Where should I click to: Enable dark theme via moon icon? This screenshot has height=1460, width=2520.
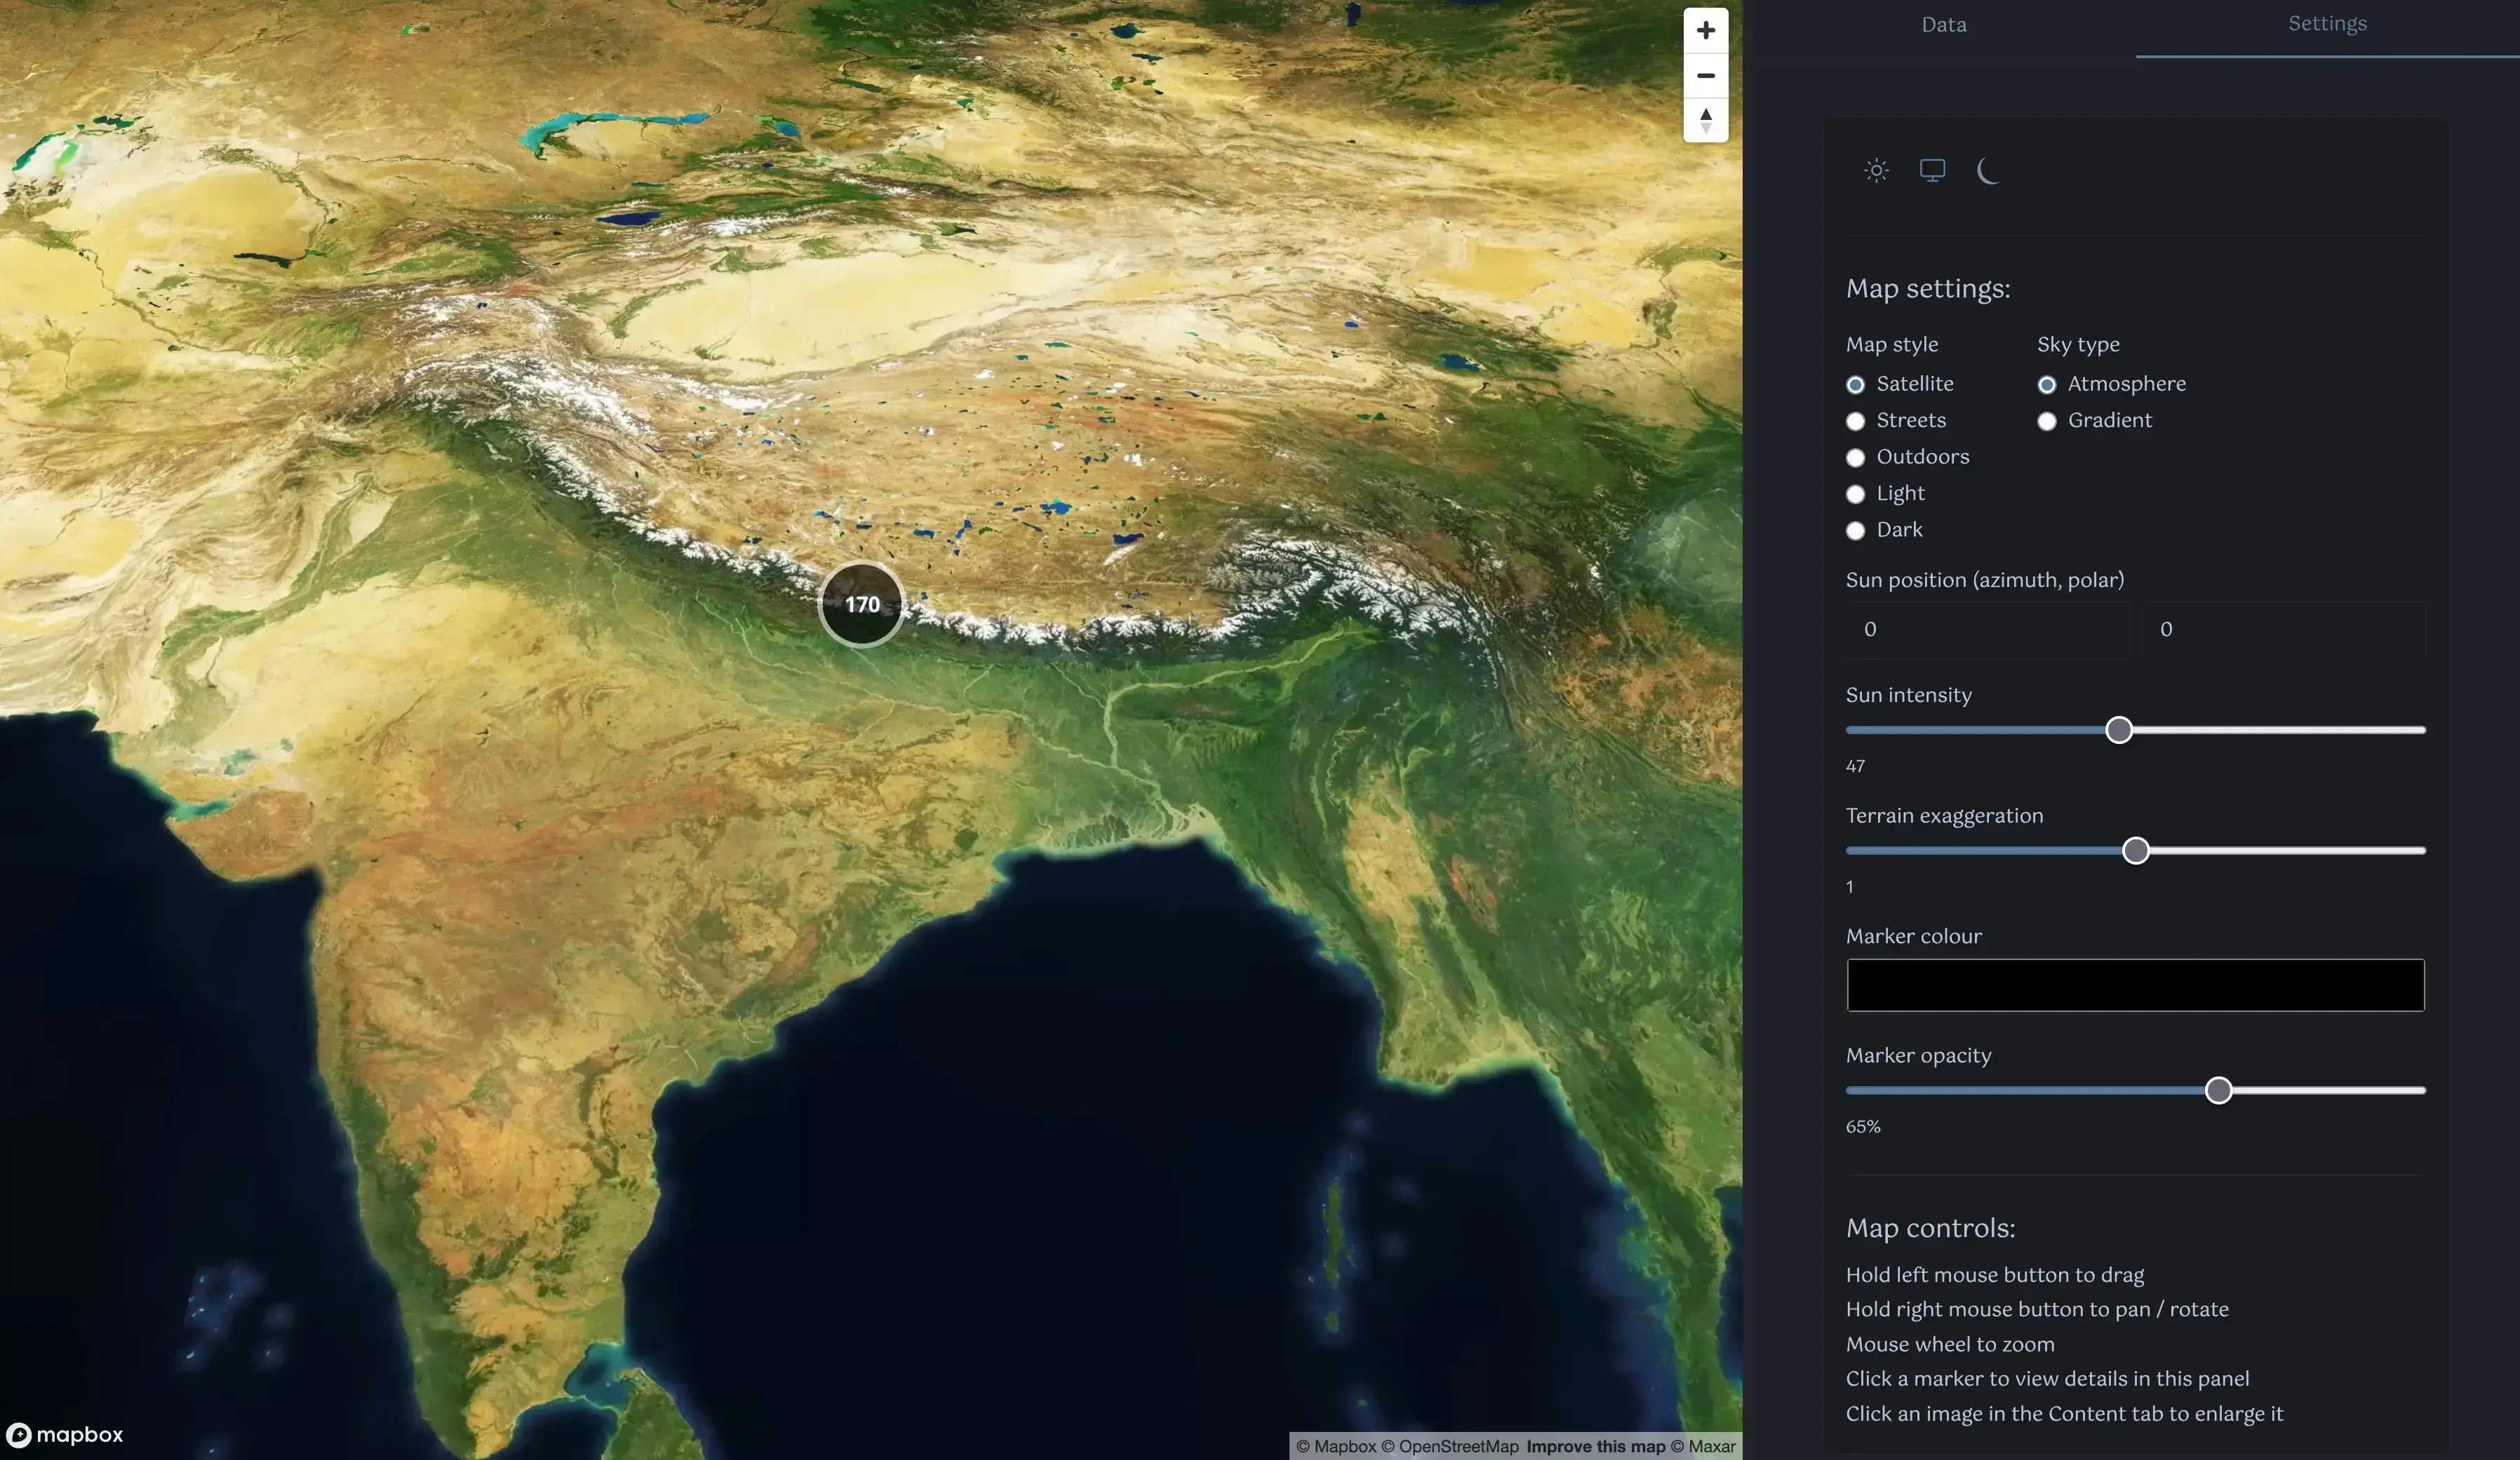tap(1988, 171)
